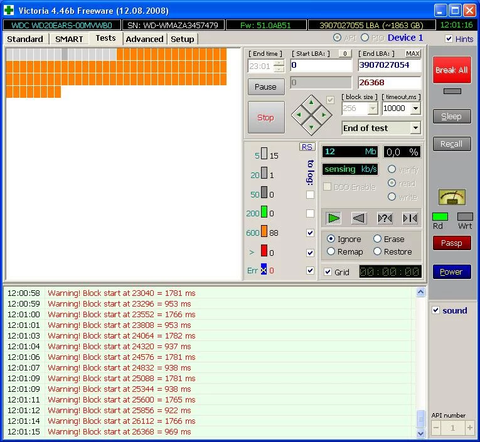
Task: Click the right arrow on navigation diamond
Action: point(323,115)
